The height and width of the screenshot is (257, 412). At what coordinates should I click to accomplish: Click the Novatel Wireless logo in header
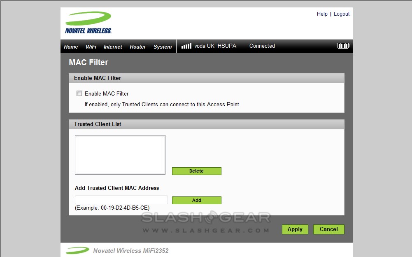click(88, 23)
